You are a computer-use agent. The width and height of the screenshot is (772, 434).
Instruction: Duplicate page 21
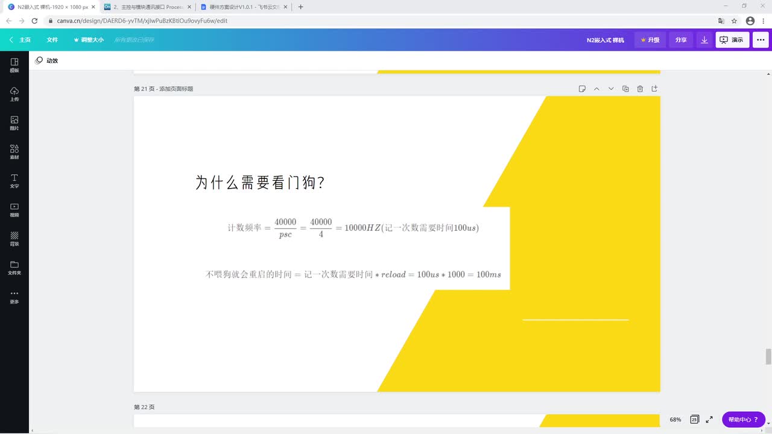click(625, 89)
